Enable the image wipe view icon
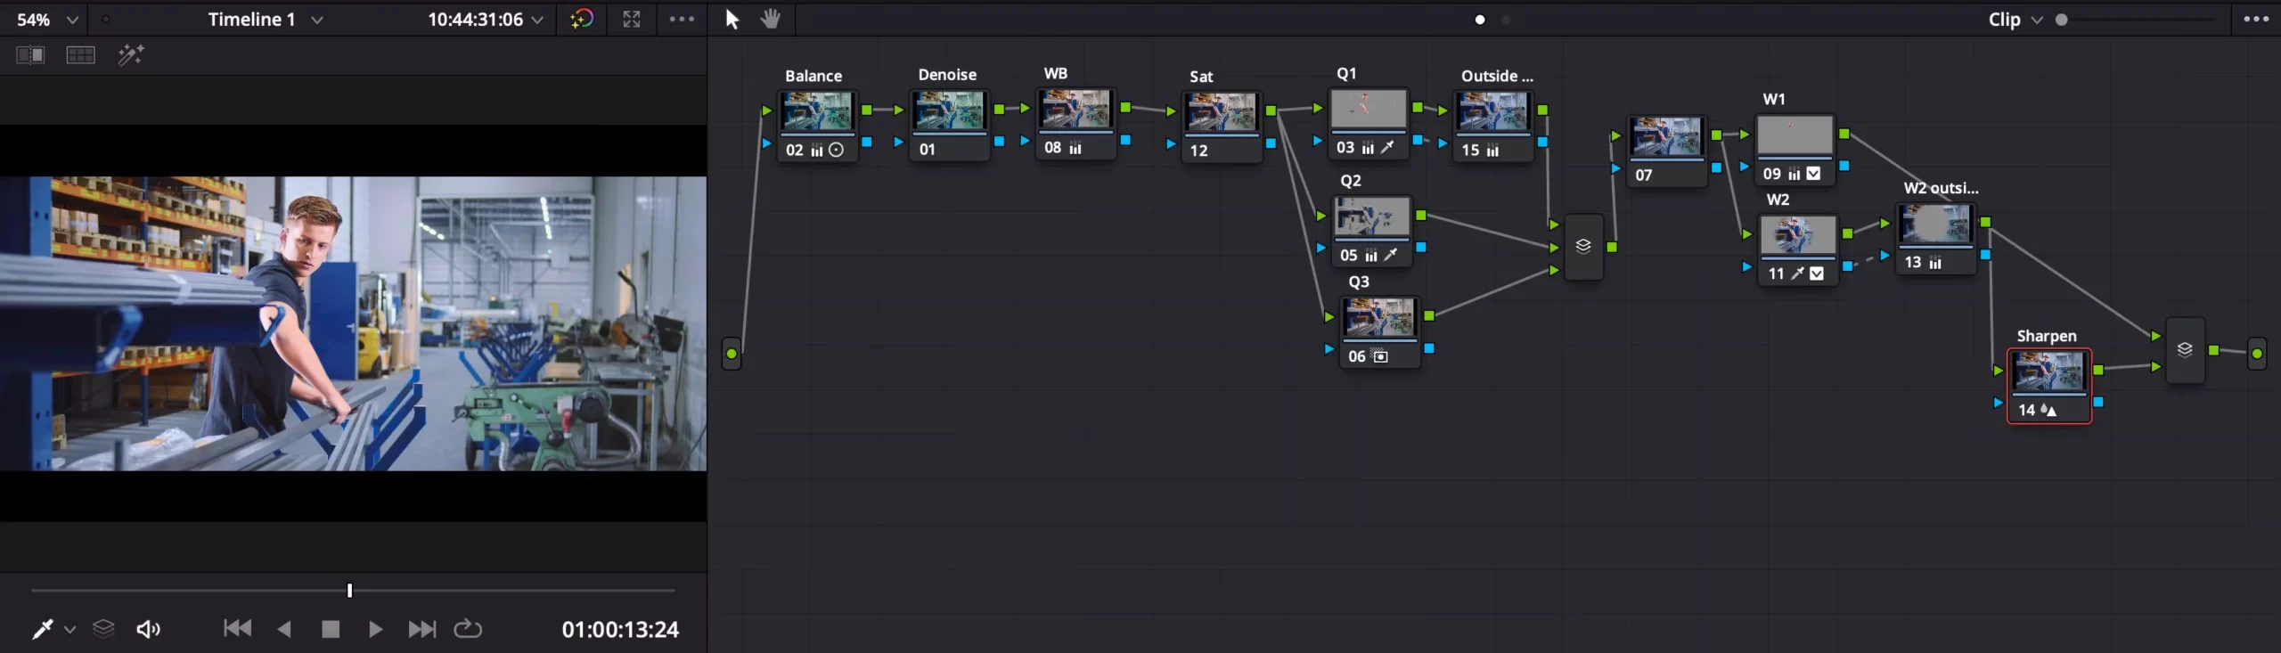This screenshot has height=653, width=2281. pos(30,55)
